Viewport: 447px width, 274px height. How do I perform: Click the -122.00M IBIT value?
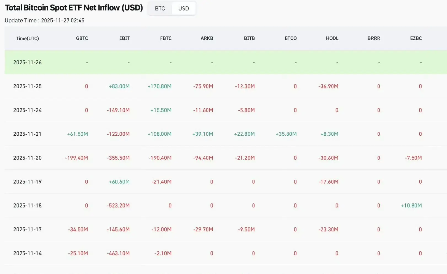click(x=118, y=134)
